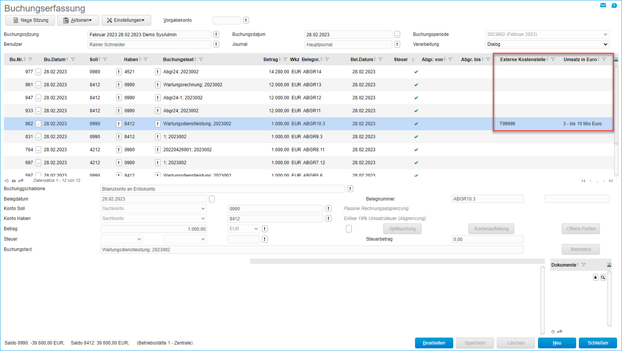The height and width of the screenshot is (351, 622).
Task: Click the Bearbeiten button
Action: click(434, 343)
